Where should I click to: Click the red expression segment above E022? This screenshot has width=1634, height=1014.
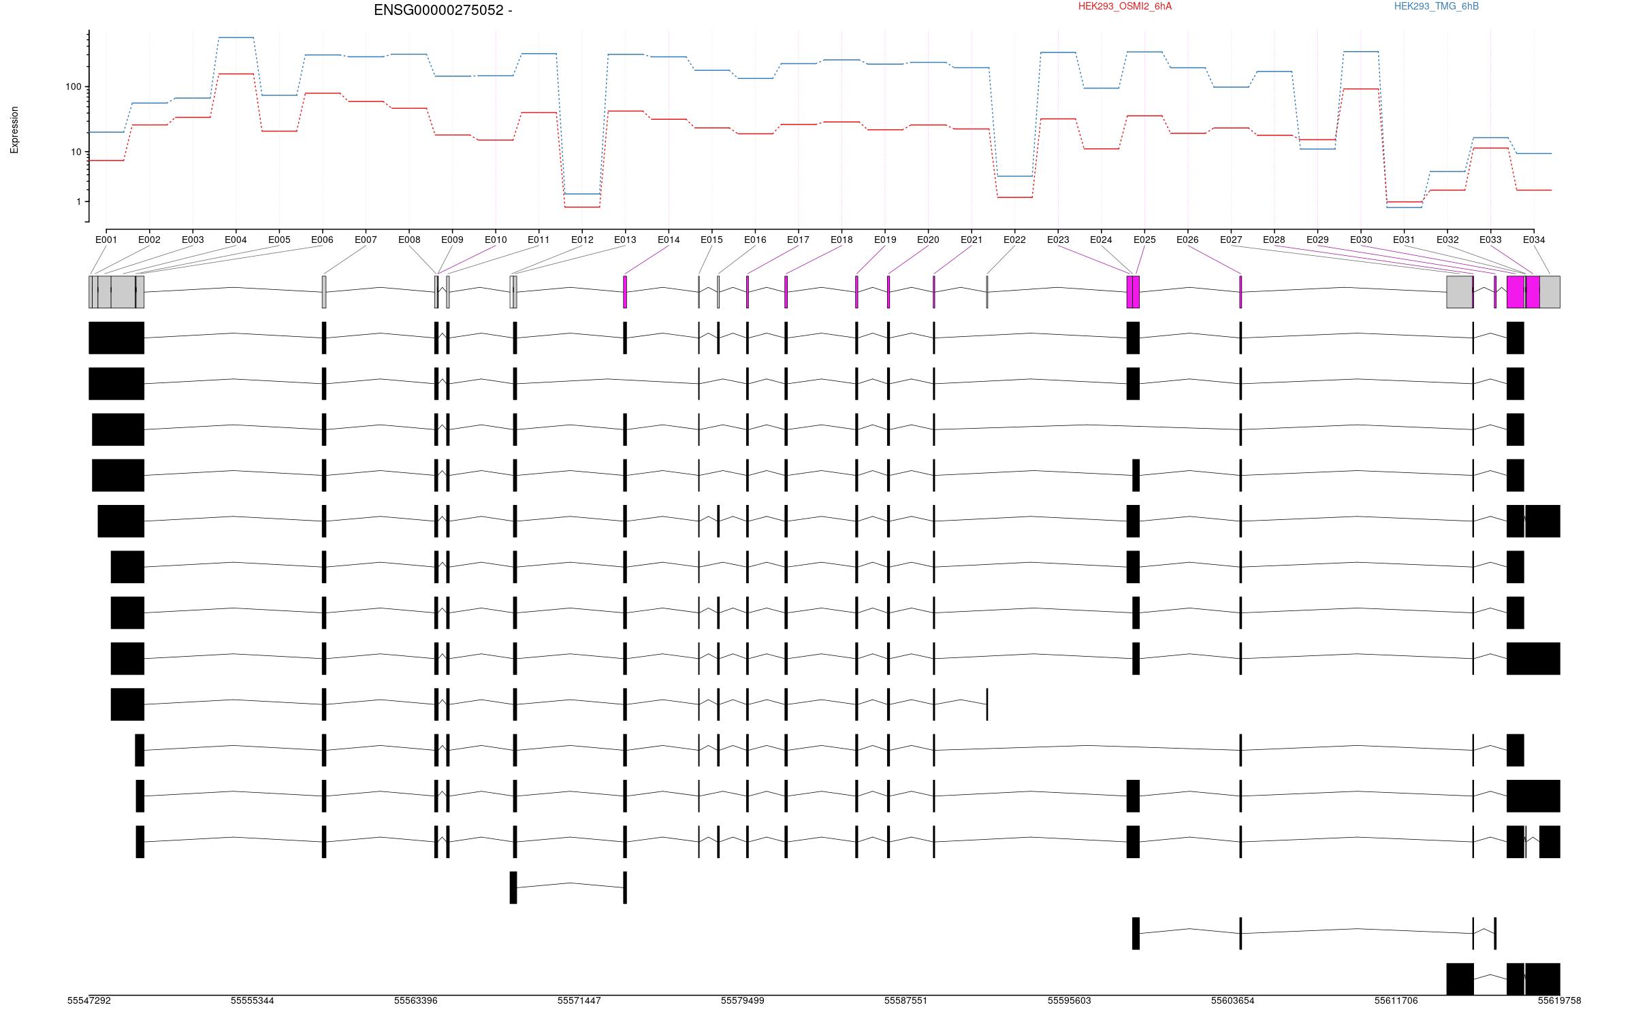coord(1014,197)
